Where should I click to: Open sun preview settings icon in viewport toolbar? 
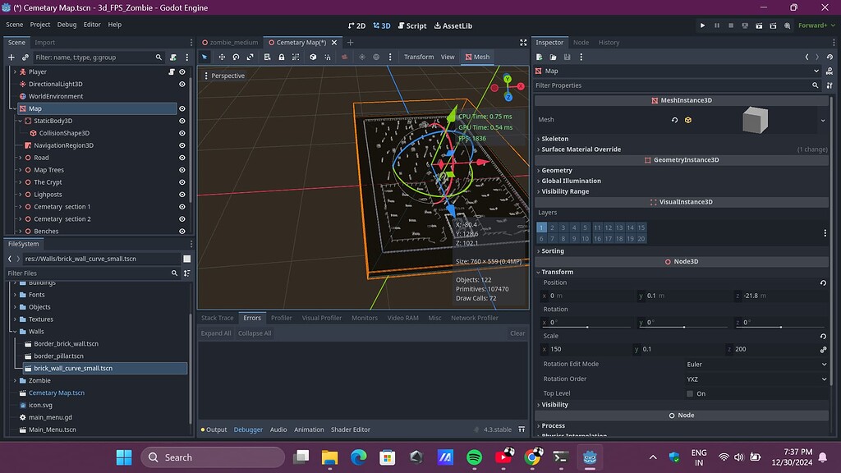click(362, 57)
